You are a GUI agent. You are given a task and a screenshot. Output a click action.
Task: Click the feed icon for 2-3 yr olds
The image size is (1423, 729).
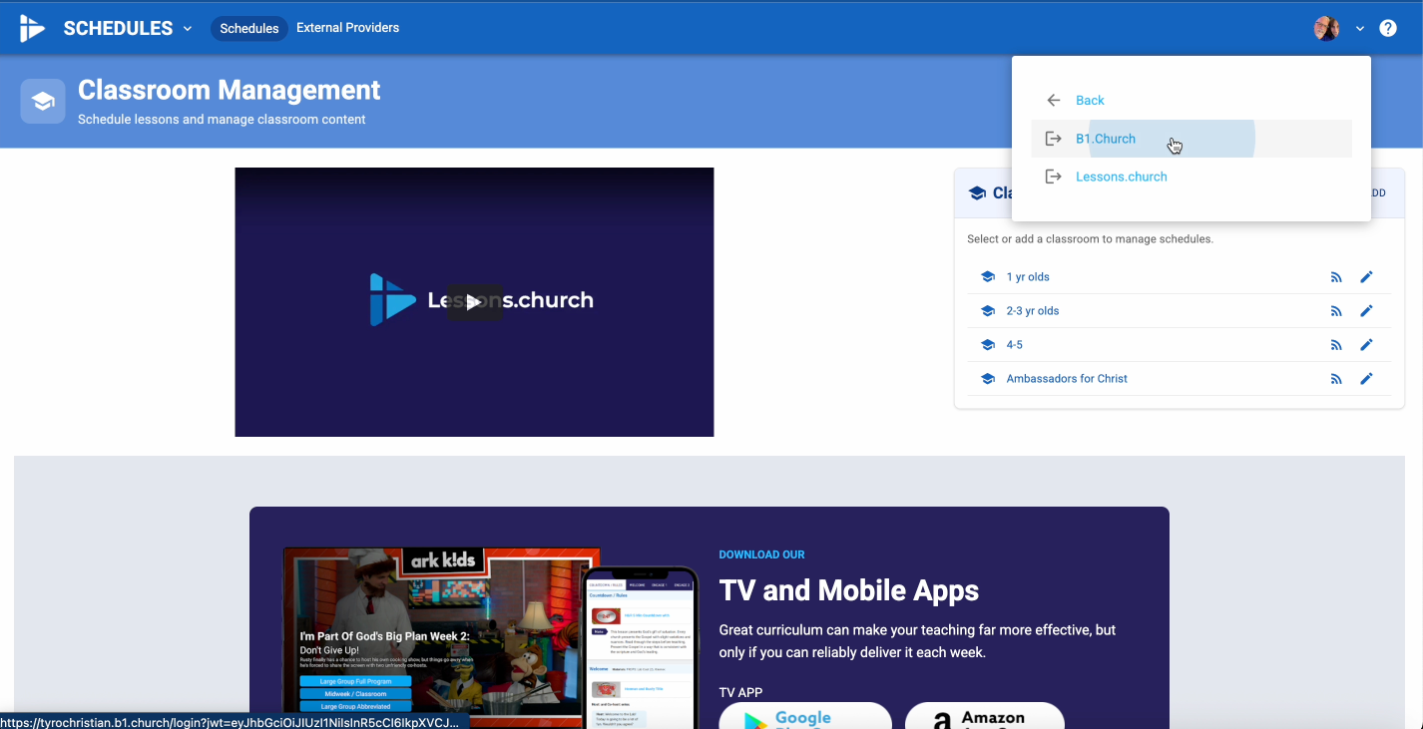(1336, 311)
